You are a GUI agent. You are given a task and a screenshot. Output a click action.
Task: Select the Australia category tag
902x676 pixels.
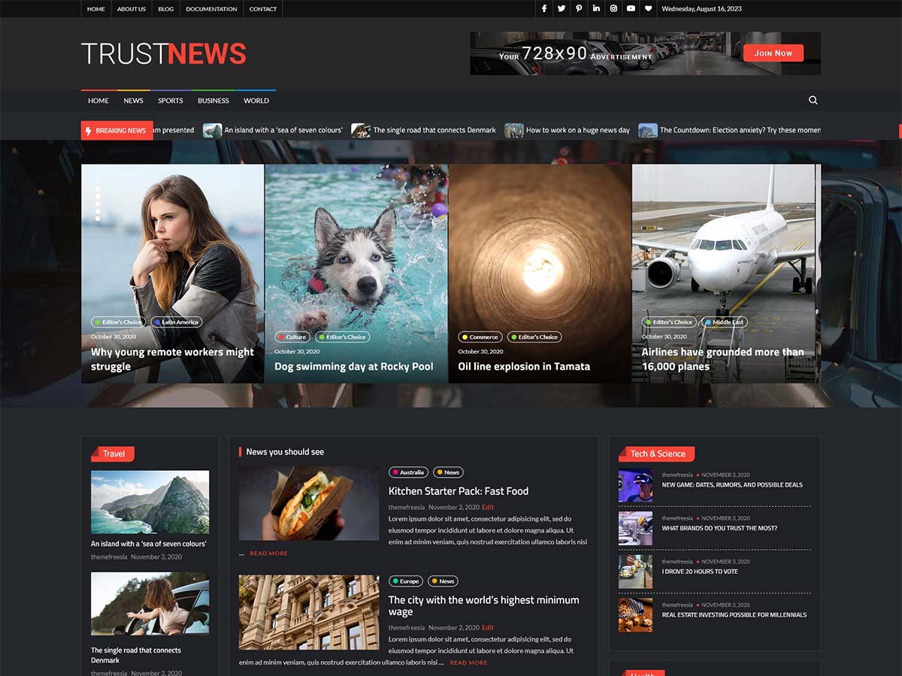[408, 472]
